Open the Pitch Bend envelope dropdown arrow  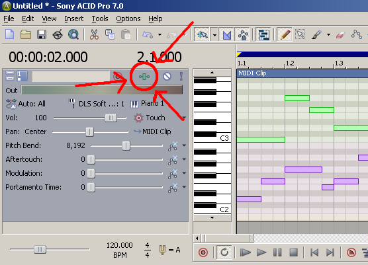point(184,145)
